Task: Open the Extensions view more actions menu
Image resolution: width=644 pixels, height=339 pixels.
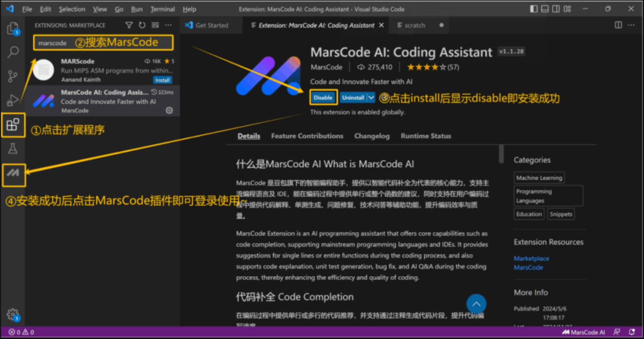Action: tap(168, 25)
